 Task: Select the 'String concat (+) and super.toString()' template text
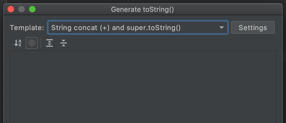[x=116, y=28]
